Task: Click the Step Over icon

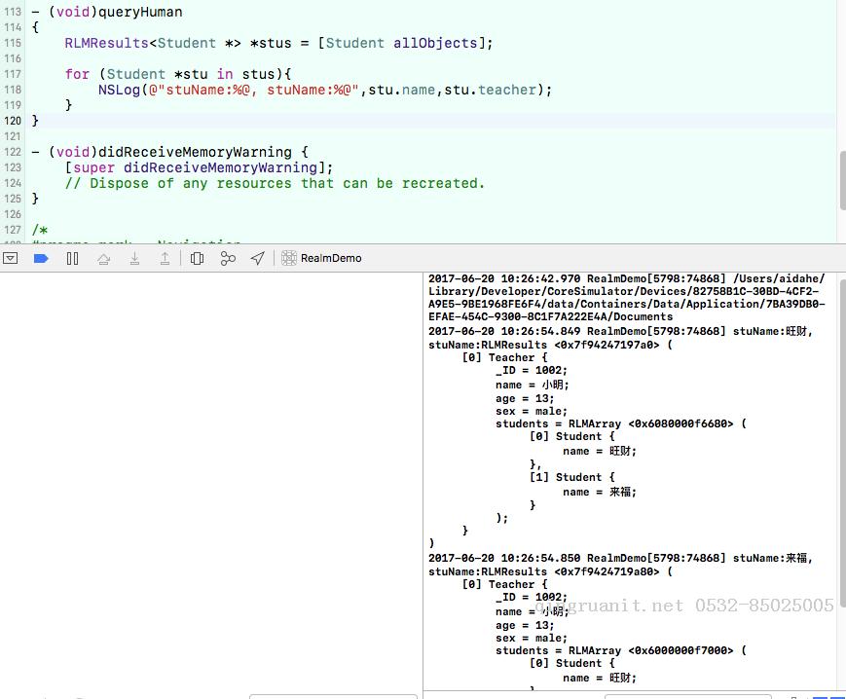Action: click(x=103, y=258)
